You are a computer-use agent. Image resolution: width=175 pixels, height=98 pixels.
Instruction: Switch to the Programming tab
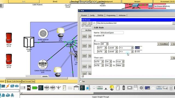coord(111,15)
